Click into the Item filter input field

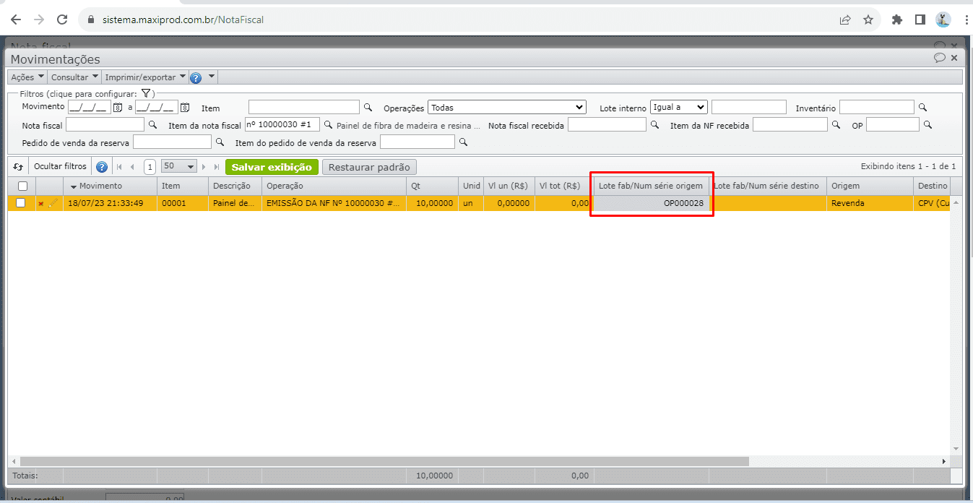click(x=304, y=107)
